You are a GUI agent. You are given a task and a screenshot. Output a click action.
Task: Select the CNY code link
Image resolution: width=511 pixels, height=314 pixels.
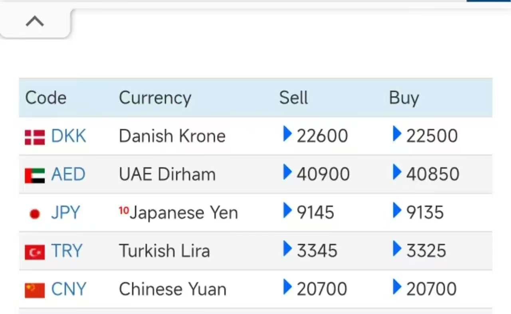[69, 290]
